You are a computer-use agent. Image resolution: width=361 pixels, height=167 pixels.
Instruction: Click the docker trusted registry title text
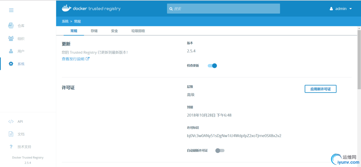(x=97, y=9)
